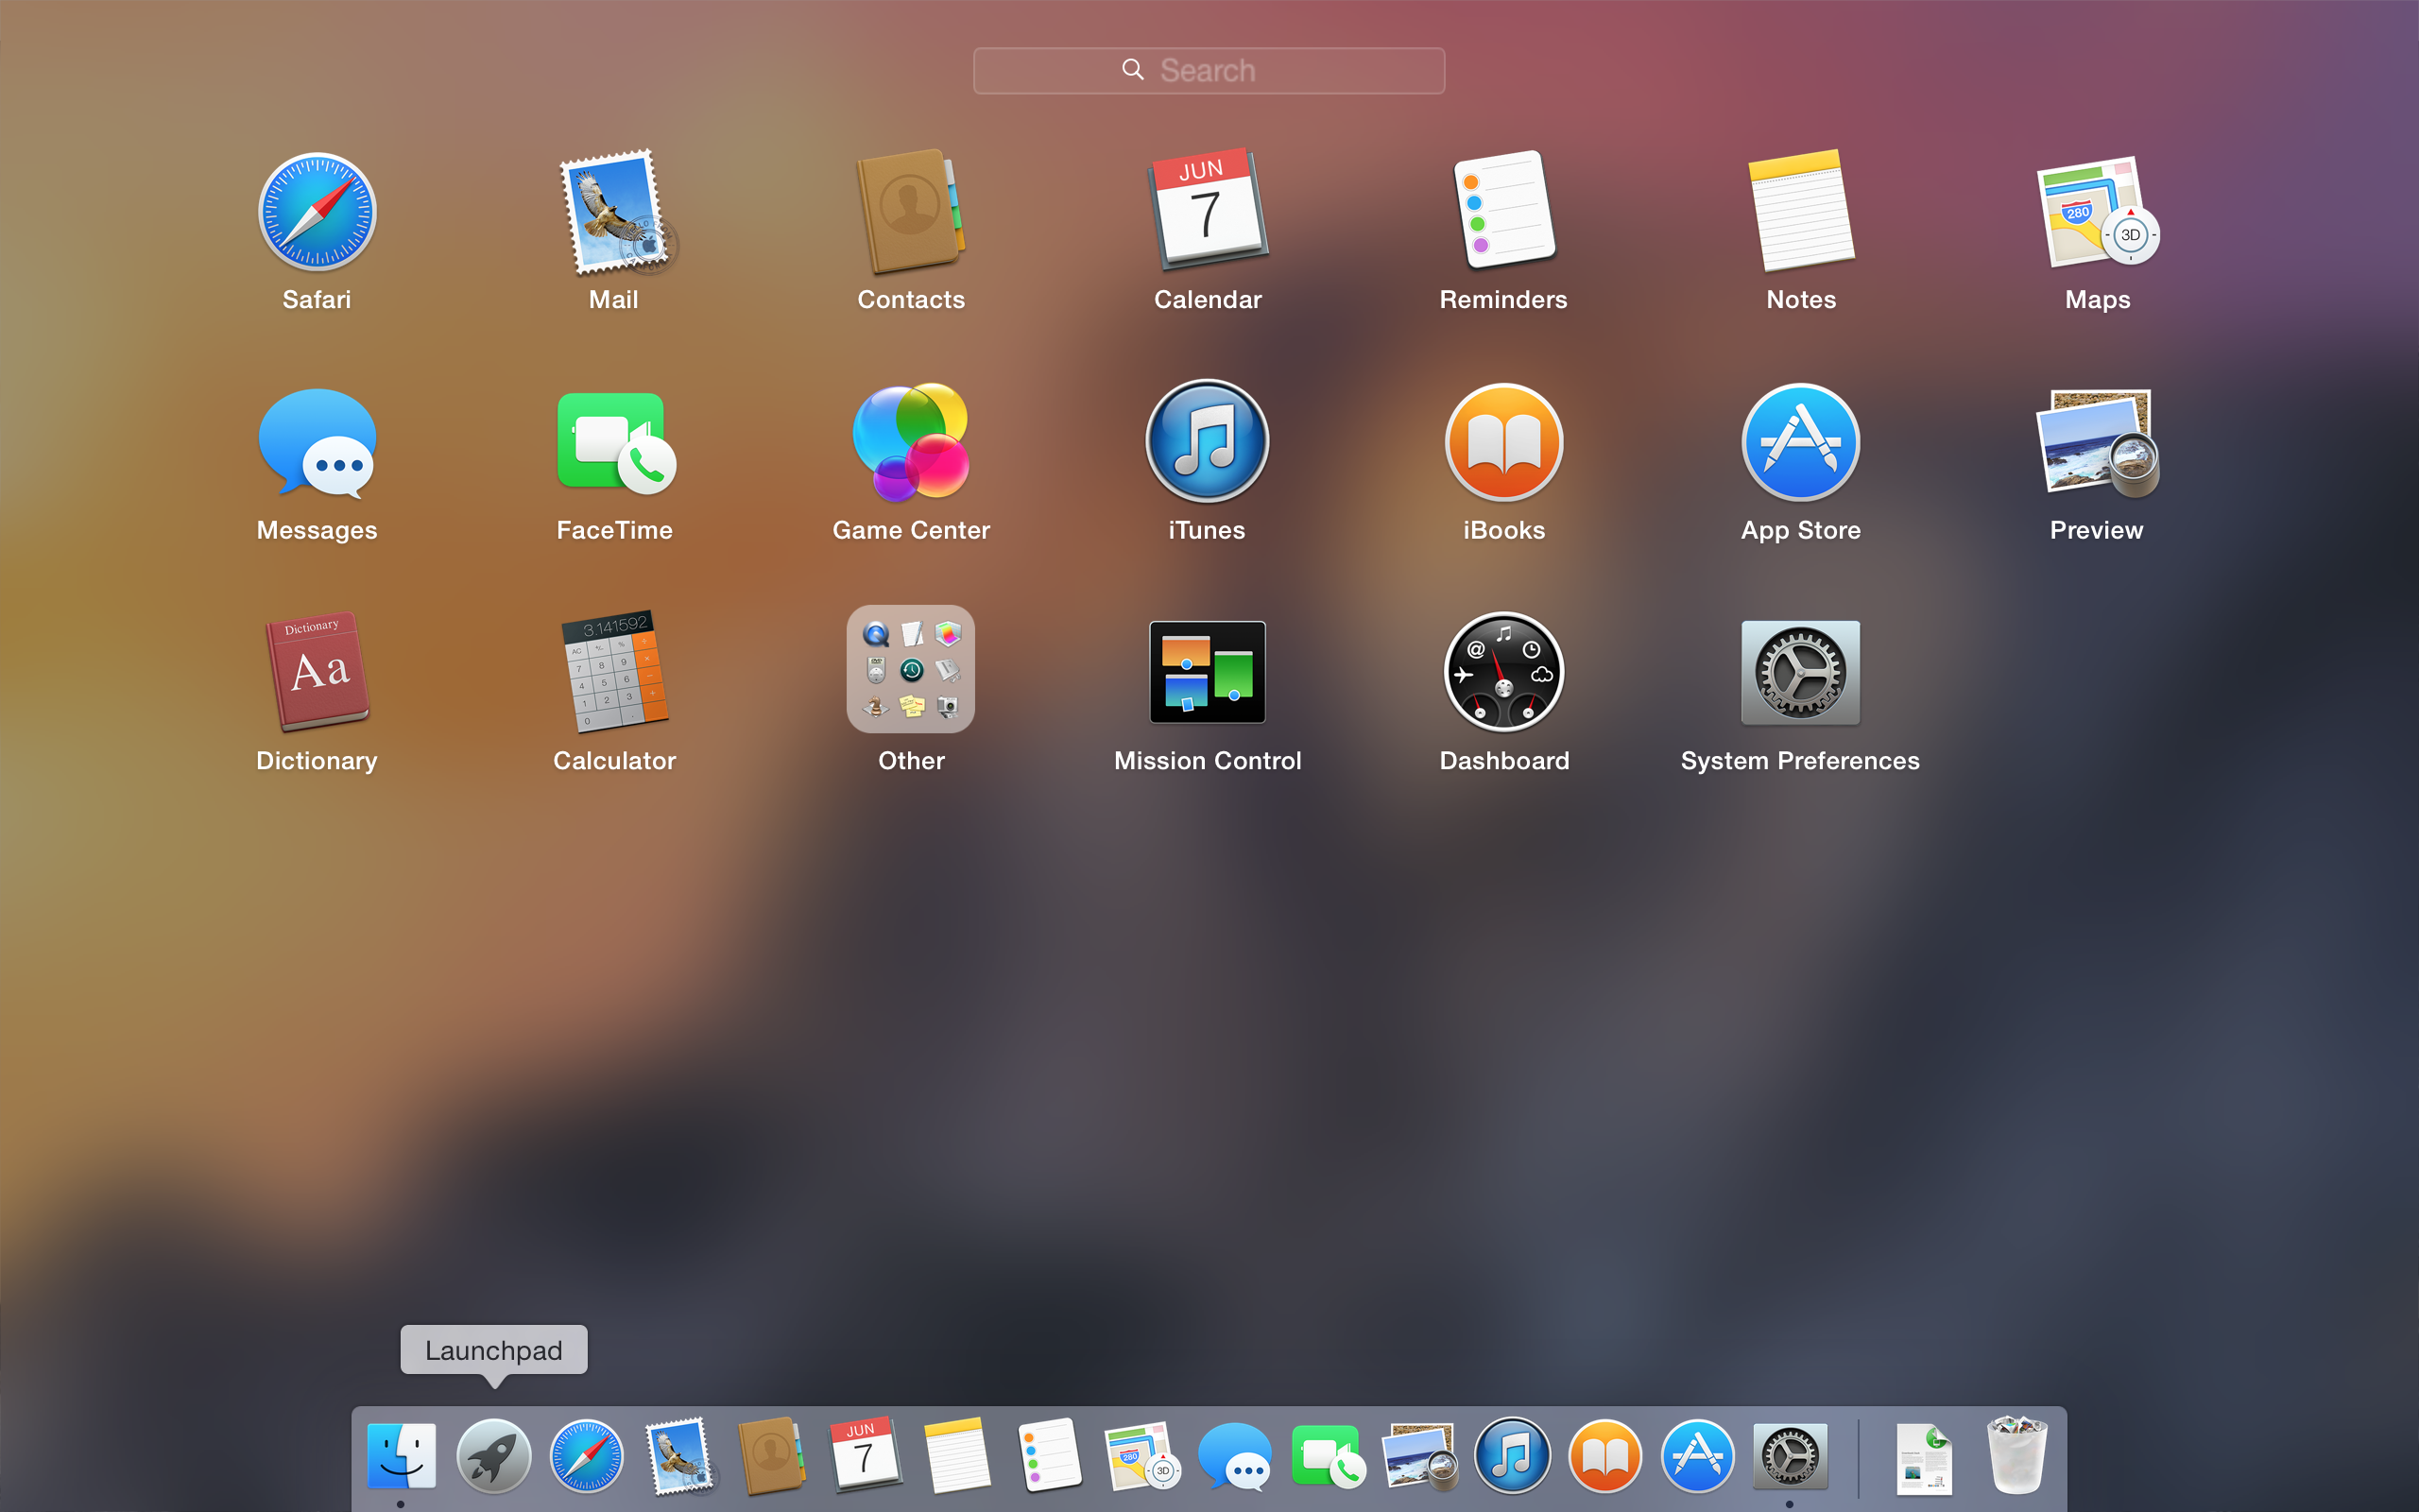Open Preview from the Dock
Viewport: 2419px width, 1512px height.
pos(1419,1455)
